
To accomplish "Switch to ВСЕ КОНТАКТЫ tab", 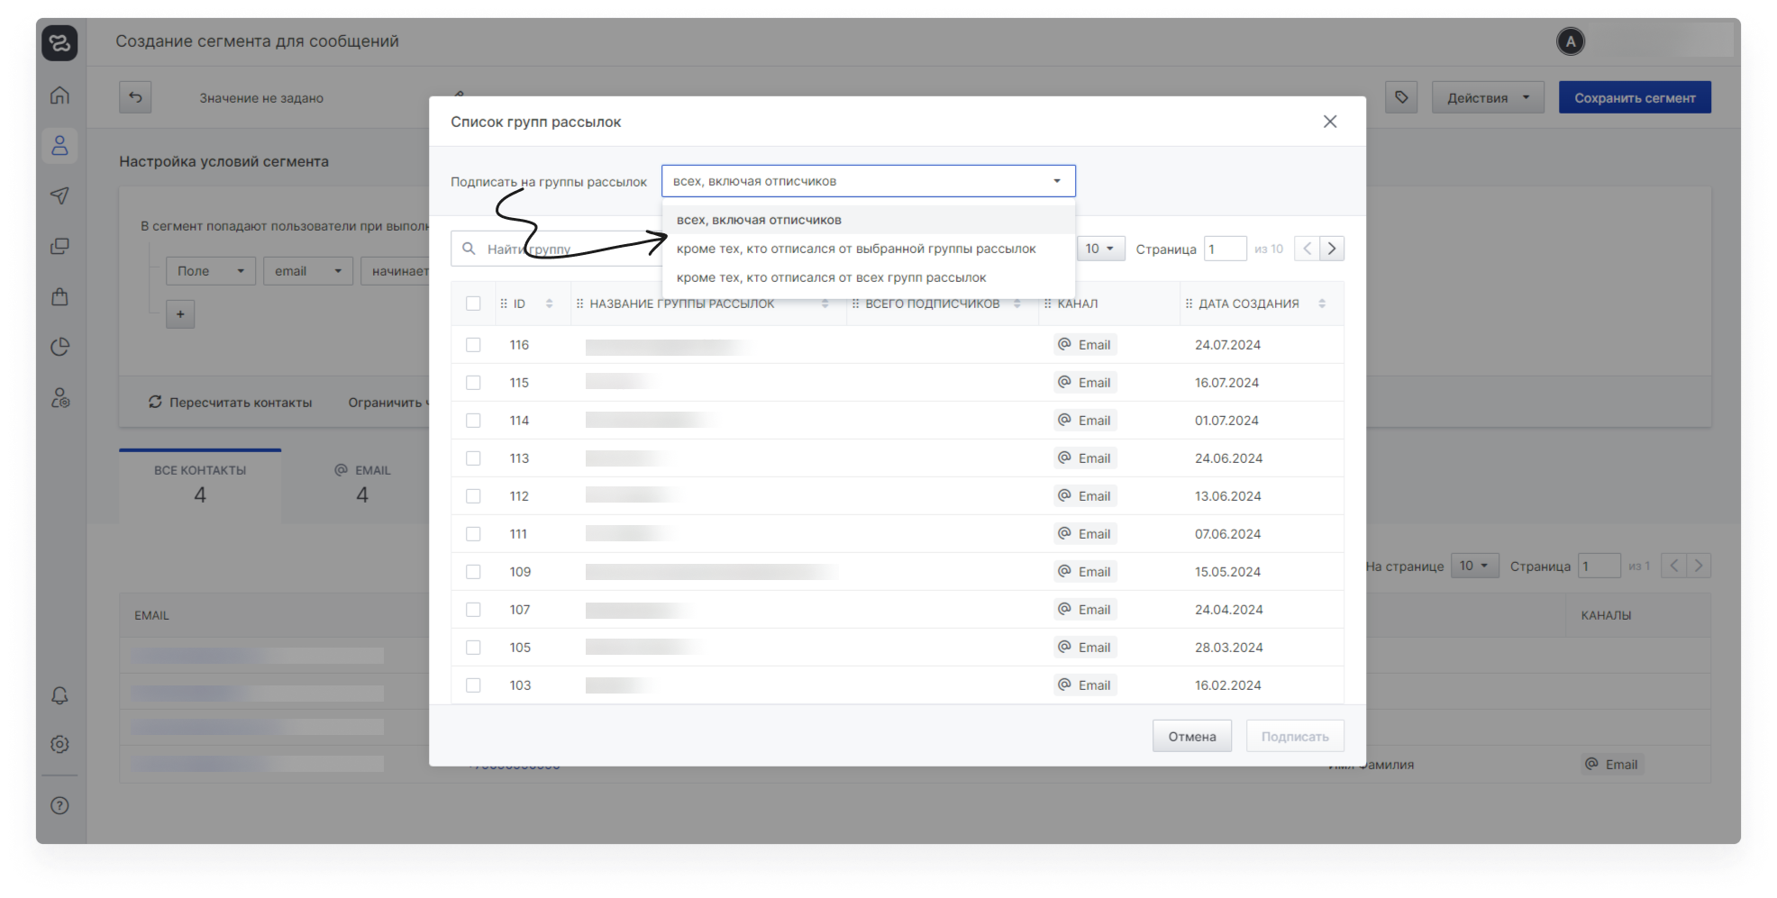I will click(200, 485).
